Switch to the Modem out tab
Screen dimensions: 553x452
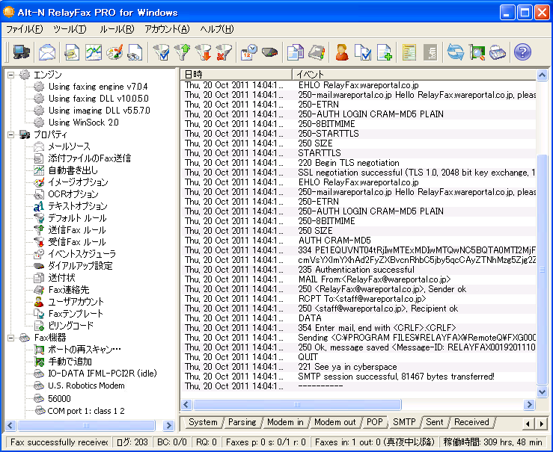pyautogui.click(x=334, y=423)
